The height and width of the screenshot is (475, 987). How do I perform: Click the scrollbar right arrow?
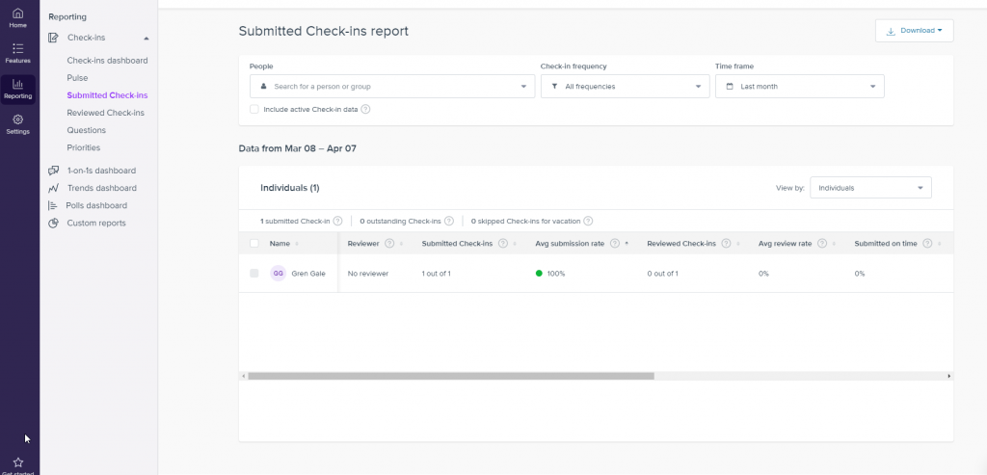pos(948,376)
